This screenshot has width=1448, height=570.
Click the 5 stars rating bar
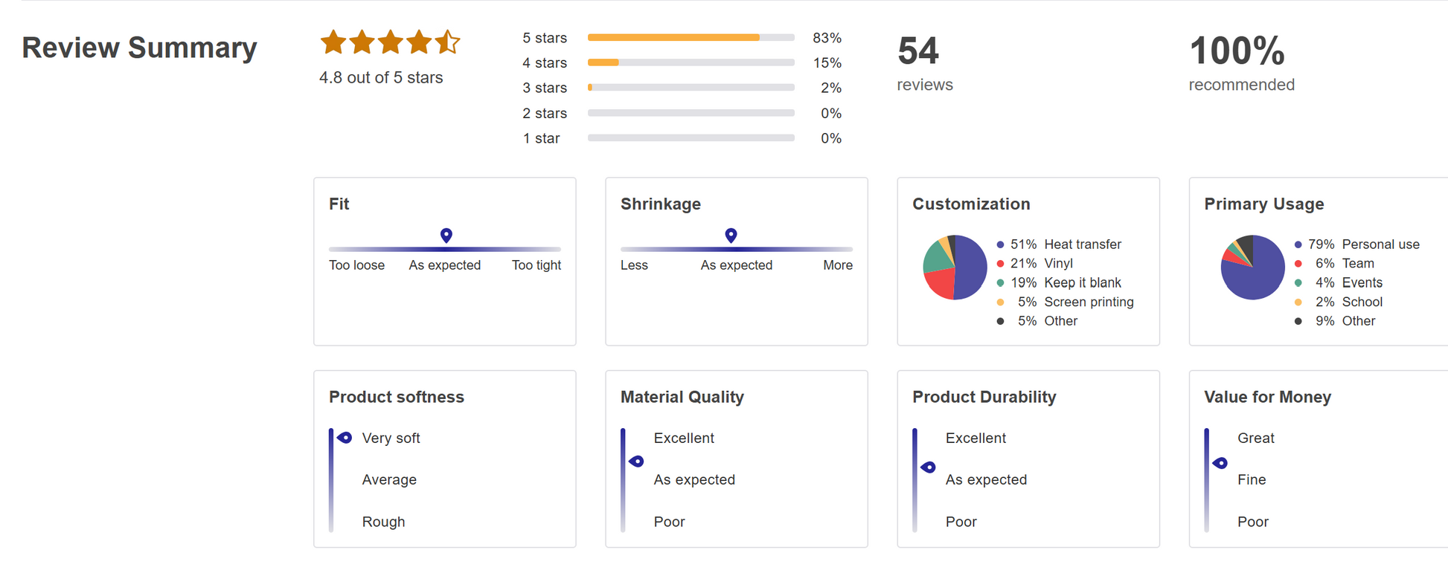click(x=691, y=37)
